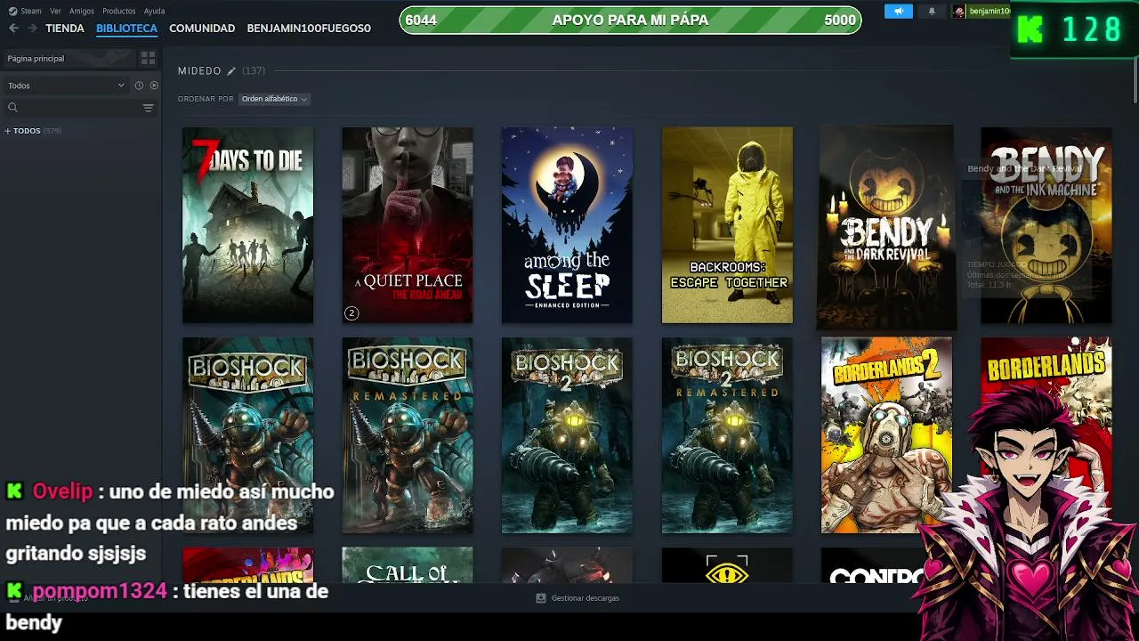Toggle the ready-to-play filter icon
The height and width of the screenshot is (641, 1139).
click(154, 85)
